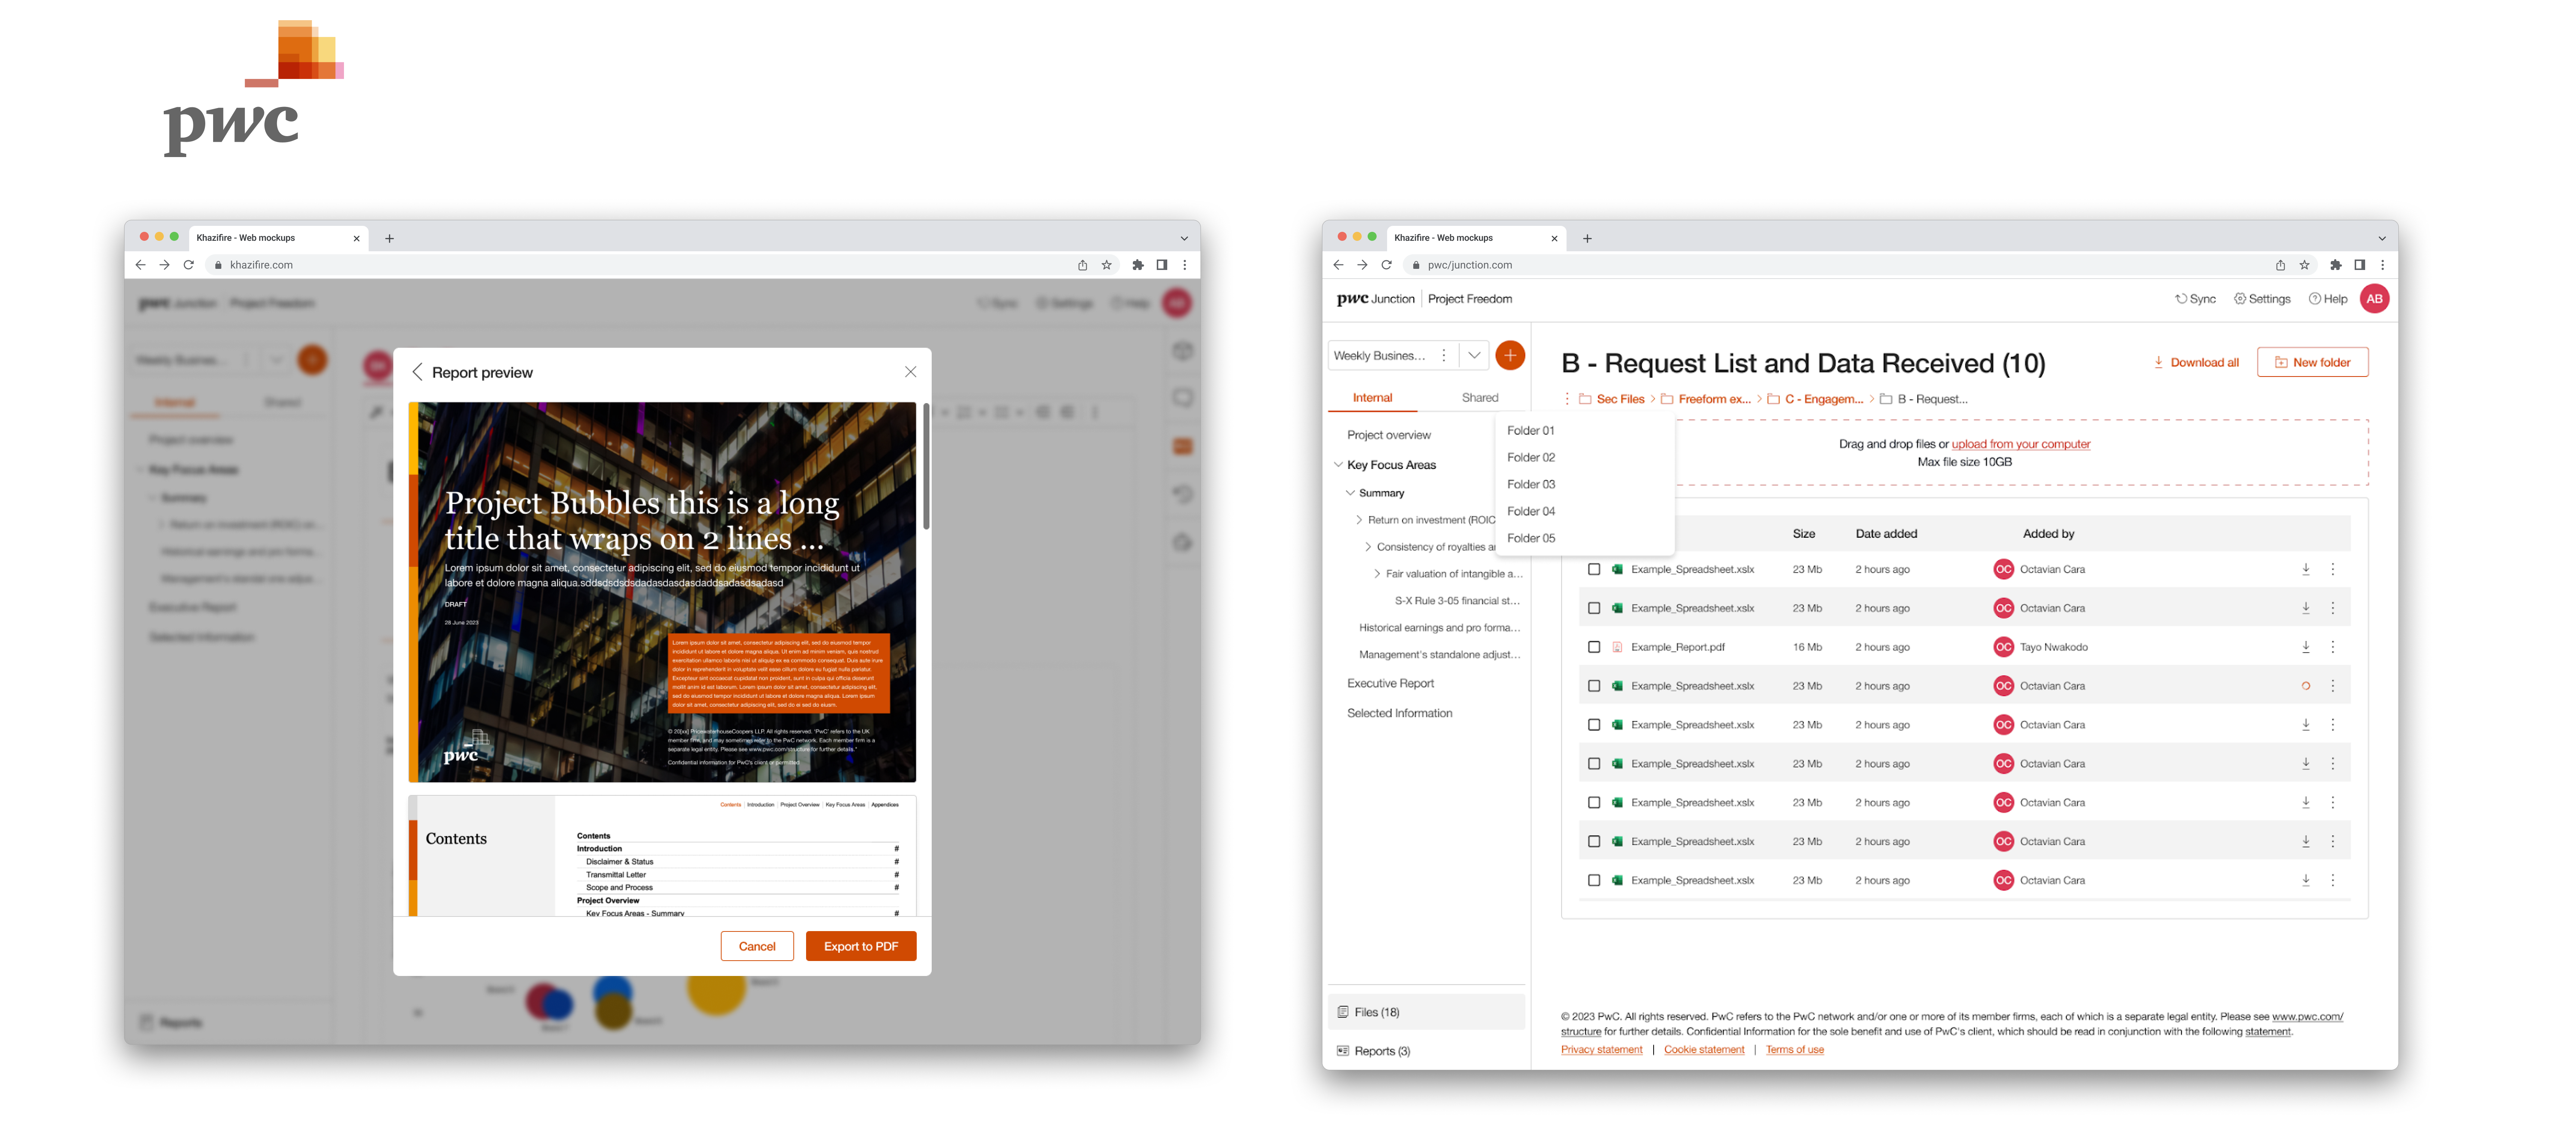Click the breadcrumb three-dot menu icon
This screenshot has height=1136, width=2576.
[1567, 399]
